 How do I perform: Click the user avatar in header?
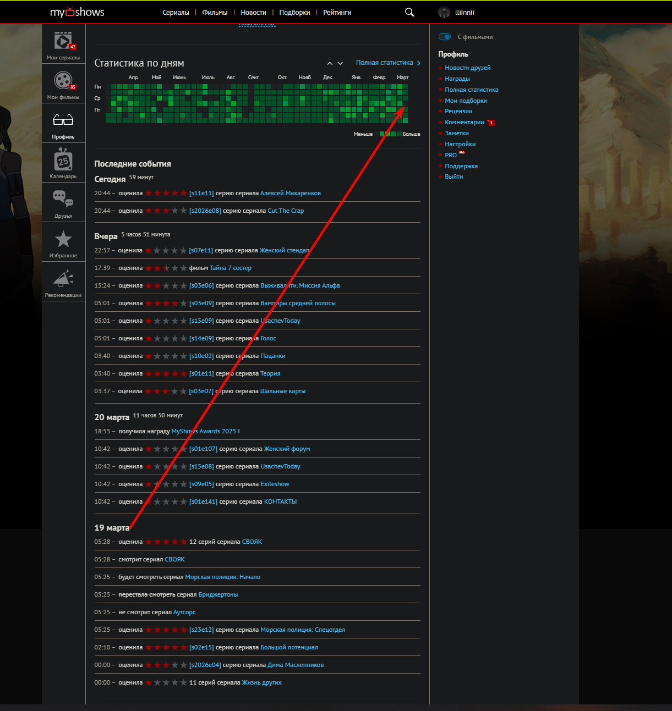(444, 12)
